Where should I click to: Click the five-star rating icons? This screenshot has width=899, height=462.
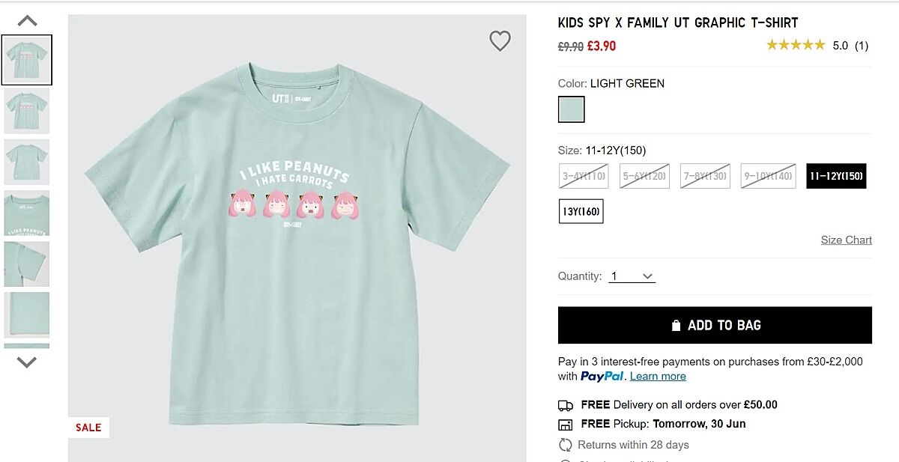click(796, 46)
